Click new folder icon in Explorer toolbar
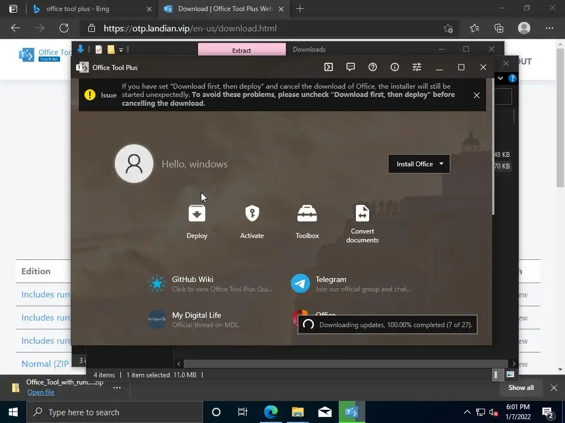565x423 pixels. (x=110, y=50)
